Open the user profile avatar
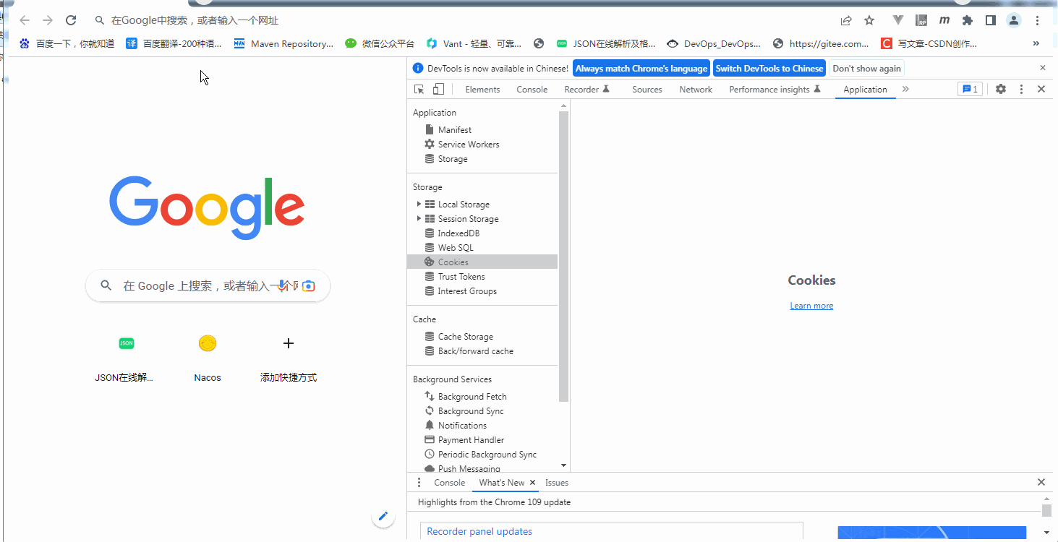Viewport: 1058px width, 542px height. pyautogui.click(x=1014, y=20)
